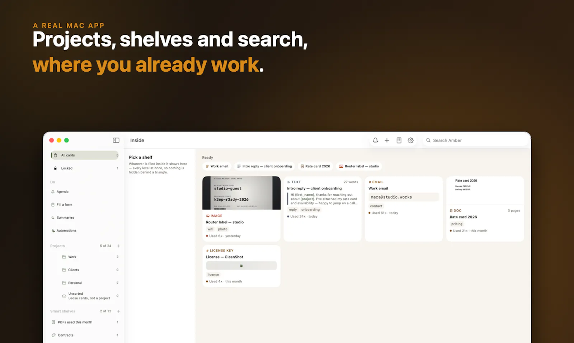The height and width of the screenshot is (343, 574).
Task: Open the notes page icon in toolbar
Action: pyautogui.click(x=399, y=140)
